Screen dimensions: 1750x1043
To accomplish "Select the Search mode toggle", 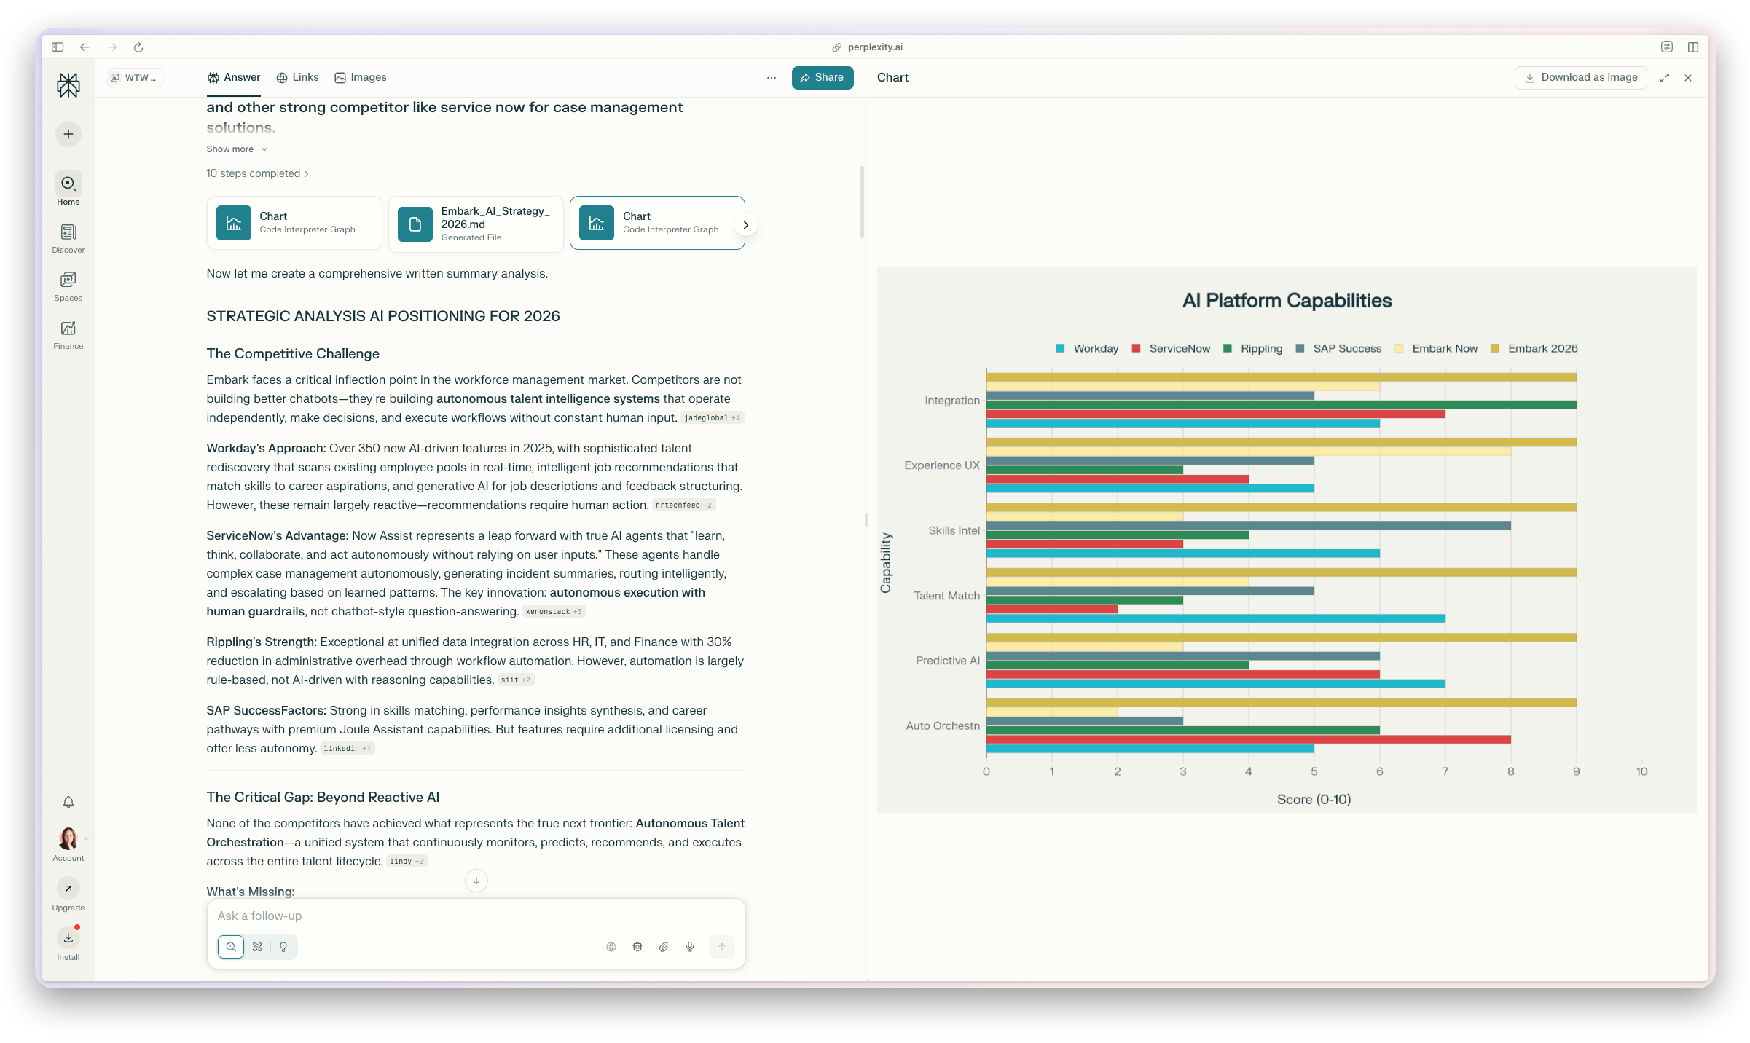I will (231, 947).
